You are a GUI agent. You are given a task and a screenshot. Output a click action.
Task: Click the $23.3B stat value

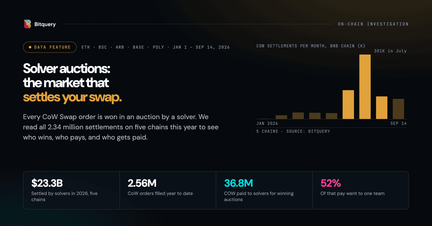point(47,183)
